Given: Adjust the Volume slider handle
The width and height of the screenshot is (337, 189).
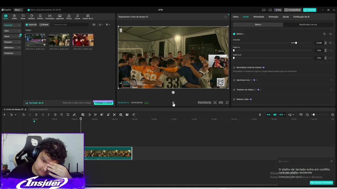Looking at the screenshot, I should [x=296, y=43].
